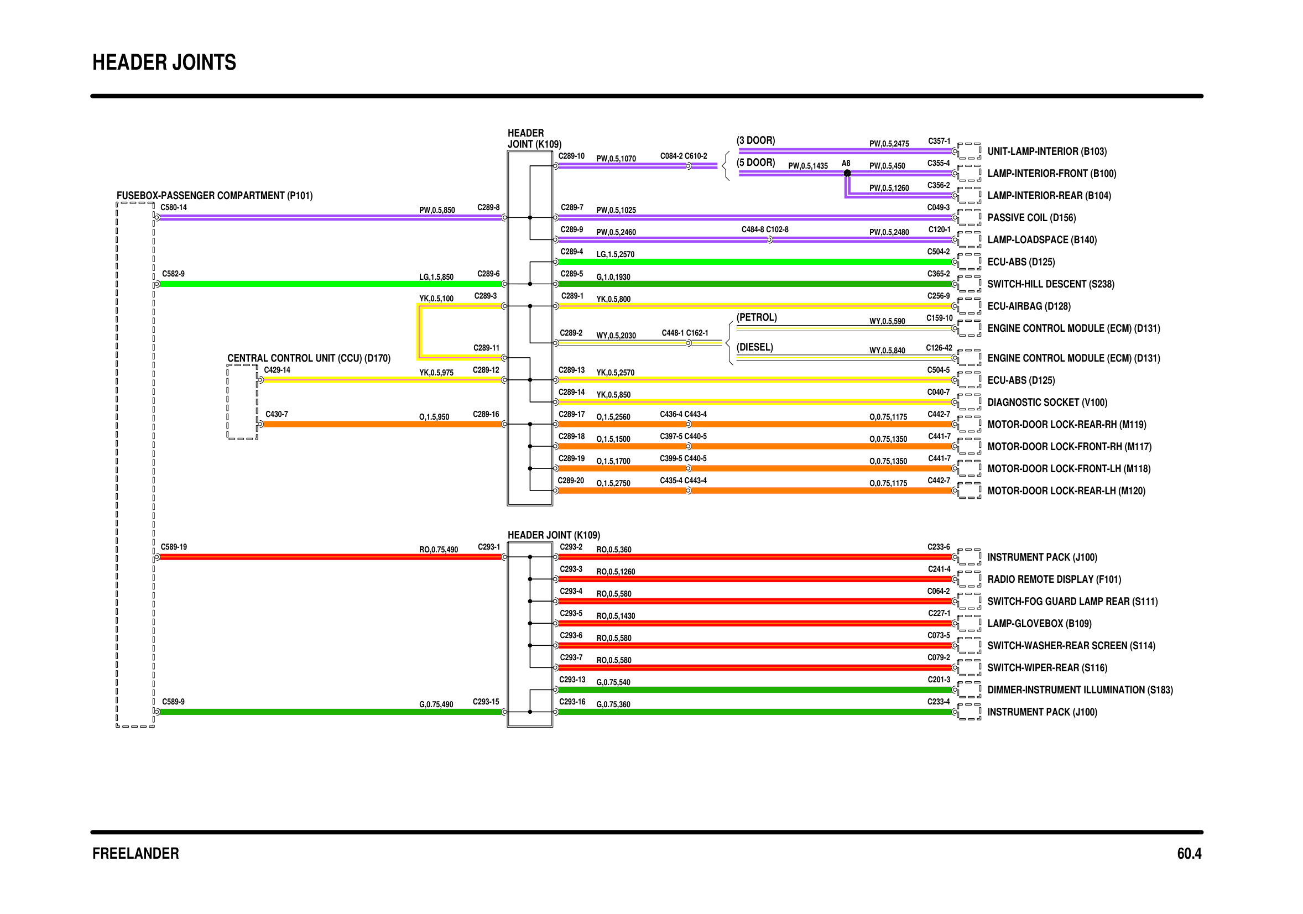Click SWITCH-WASHER-REAR SCREEN (S114) label
Screen dimensions: 1303x914
click(x=1071, y=646)
